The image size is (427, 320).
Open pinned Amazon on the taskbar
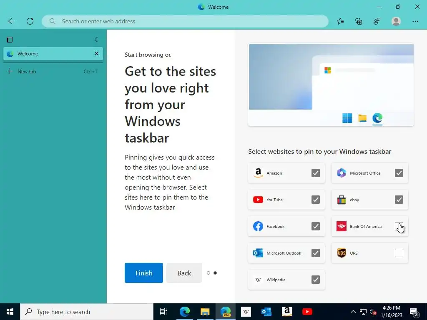(287, 312)
